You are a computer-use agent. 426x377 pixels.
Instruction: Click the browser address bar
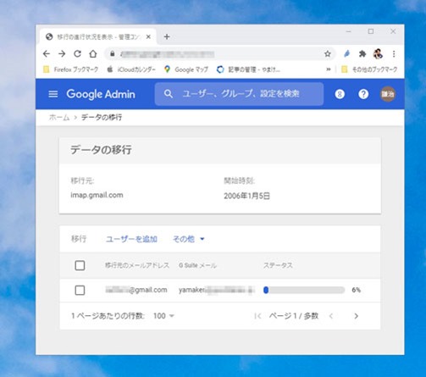(220, 53)
